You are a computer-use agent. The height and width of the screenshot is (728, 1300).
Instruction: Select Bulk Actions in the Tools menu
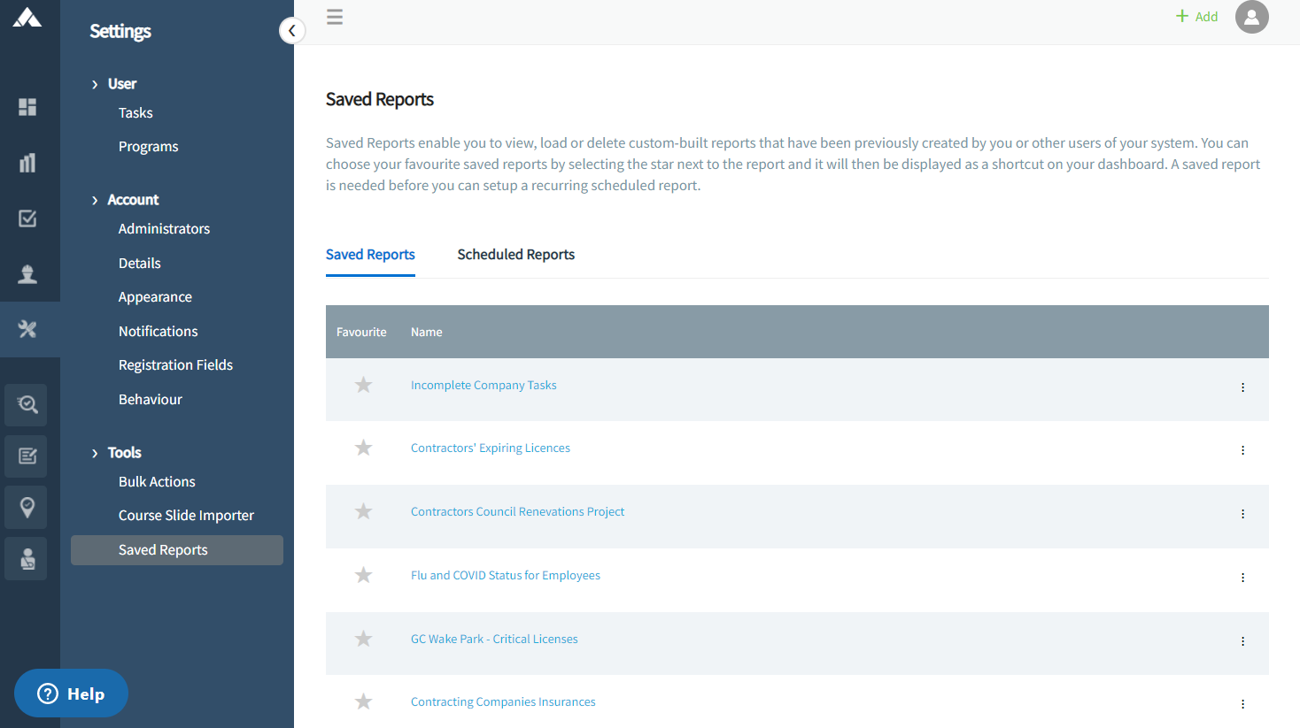pyautogui.click(x=157, y=482)
